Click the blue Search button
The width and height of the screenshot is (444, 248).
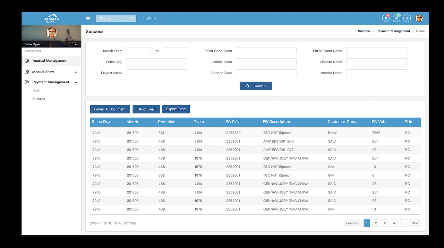pos(256,86)
